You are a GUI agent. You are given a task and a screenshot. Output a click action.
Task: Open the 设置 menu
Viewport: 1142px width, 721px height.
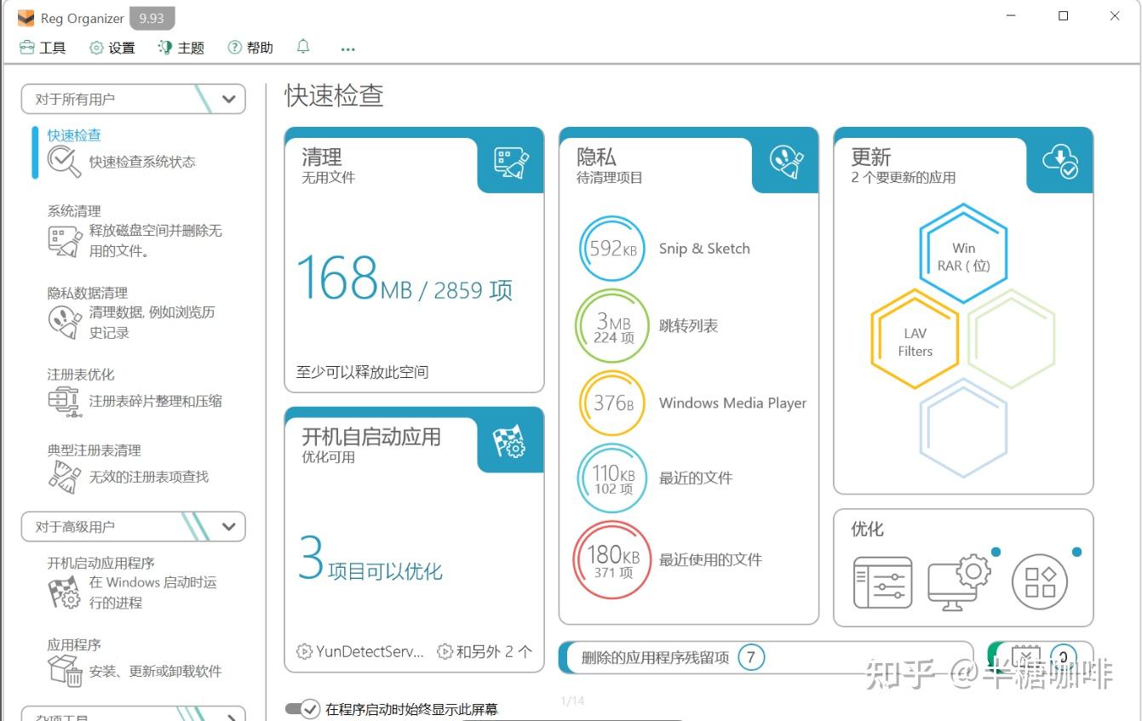[112, 48]
